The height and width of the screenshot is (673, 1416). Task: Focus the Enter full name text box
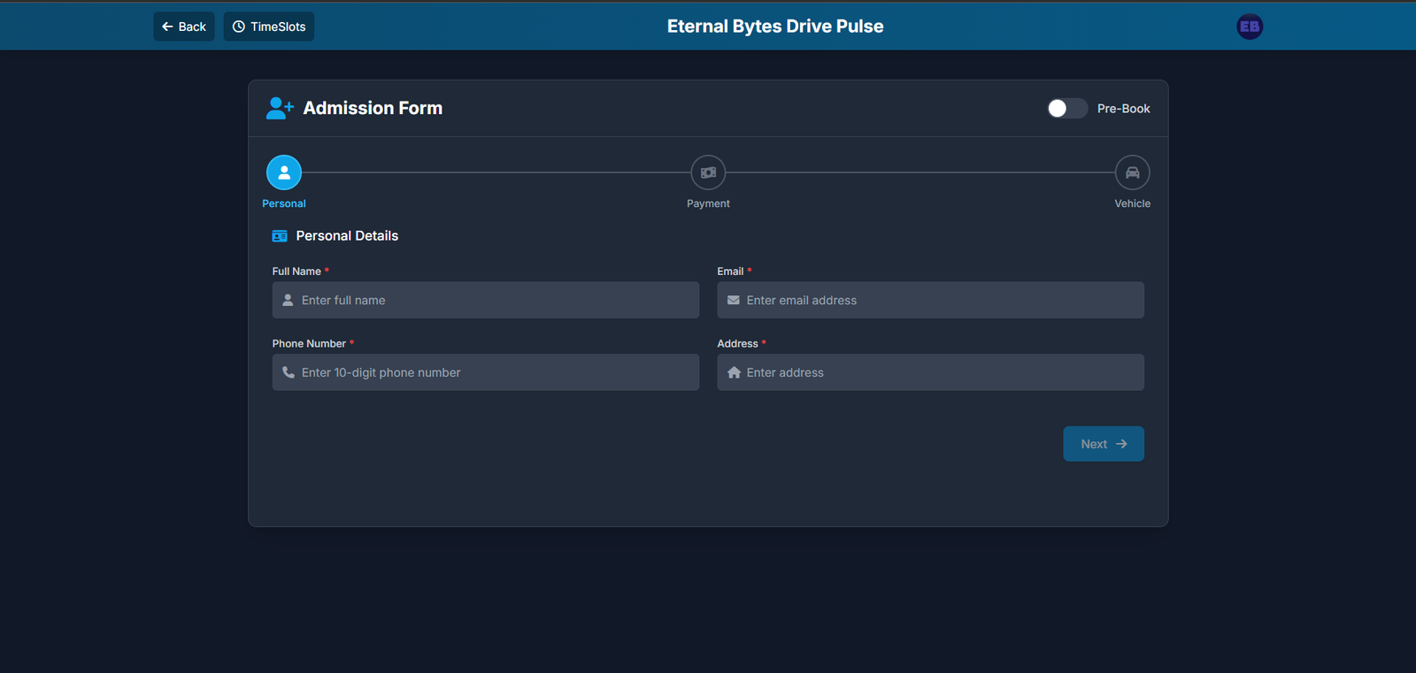point(496,301)
